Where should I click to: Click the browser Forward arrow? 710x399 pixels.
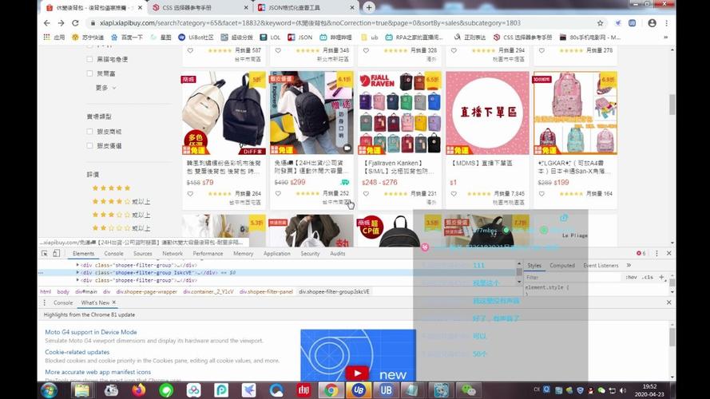61,23
